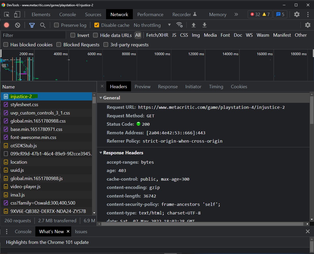314x254 pixels.
Task: Check the Invert filter checkbox
Action: tap(73, 35)
